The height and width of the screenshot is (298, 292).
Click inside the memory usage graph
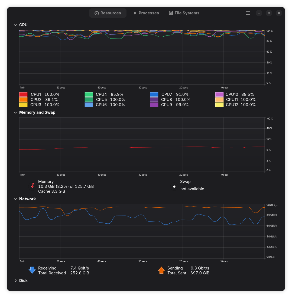tap(142, 145)
